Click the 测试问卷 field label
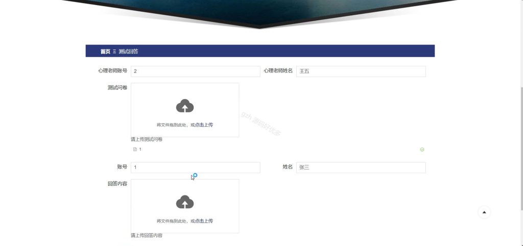The width and height of the screenshot is (523, 246). (117, 88)
